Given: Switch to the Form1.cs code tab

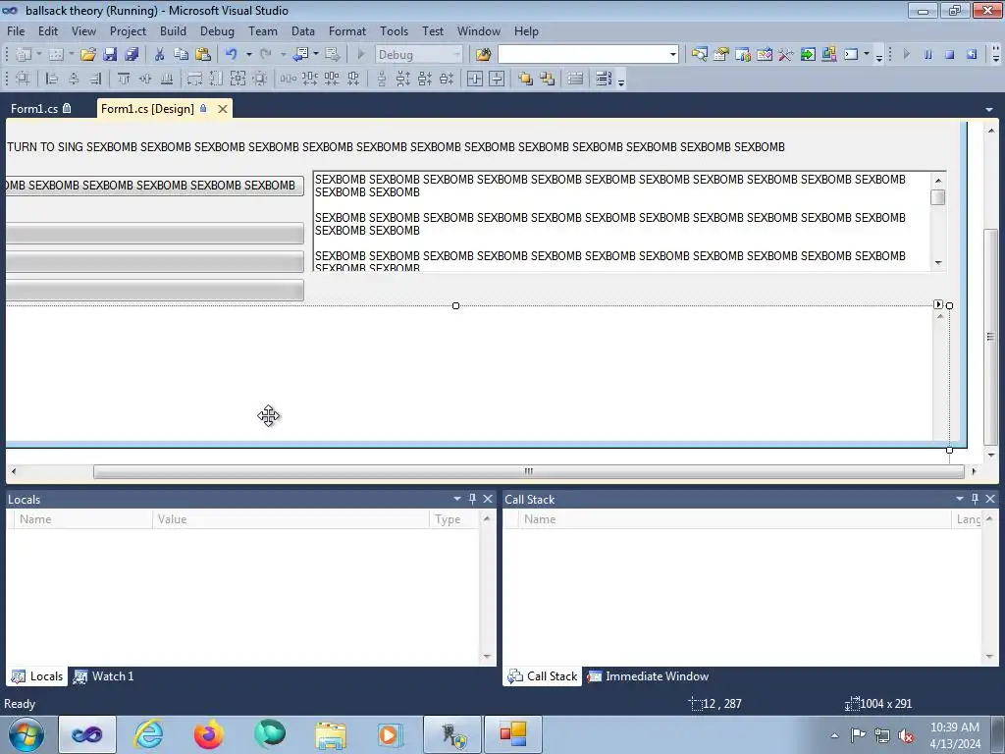Looking at the screenshot, I should pyautogui.click(x=40, y=109).
